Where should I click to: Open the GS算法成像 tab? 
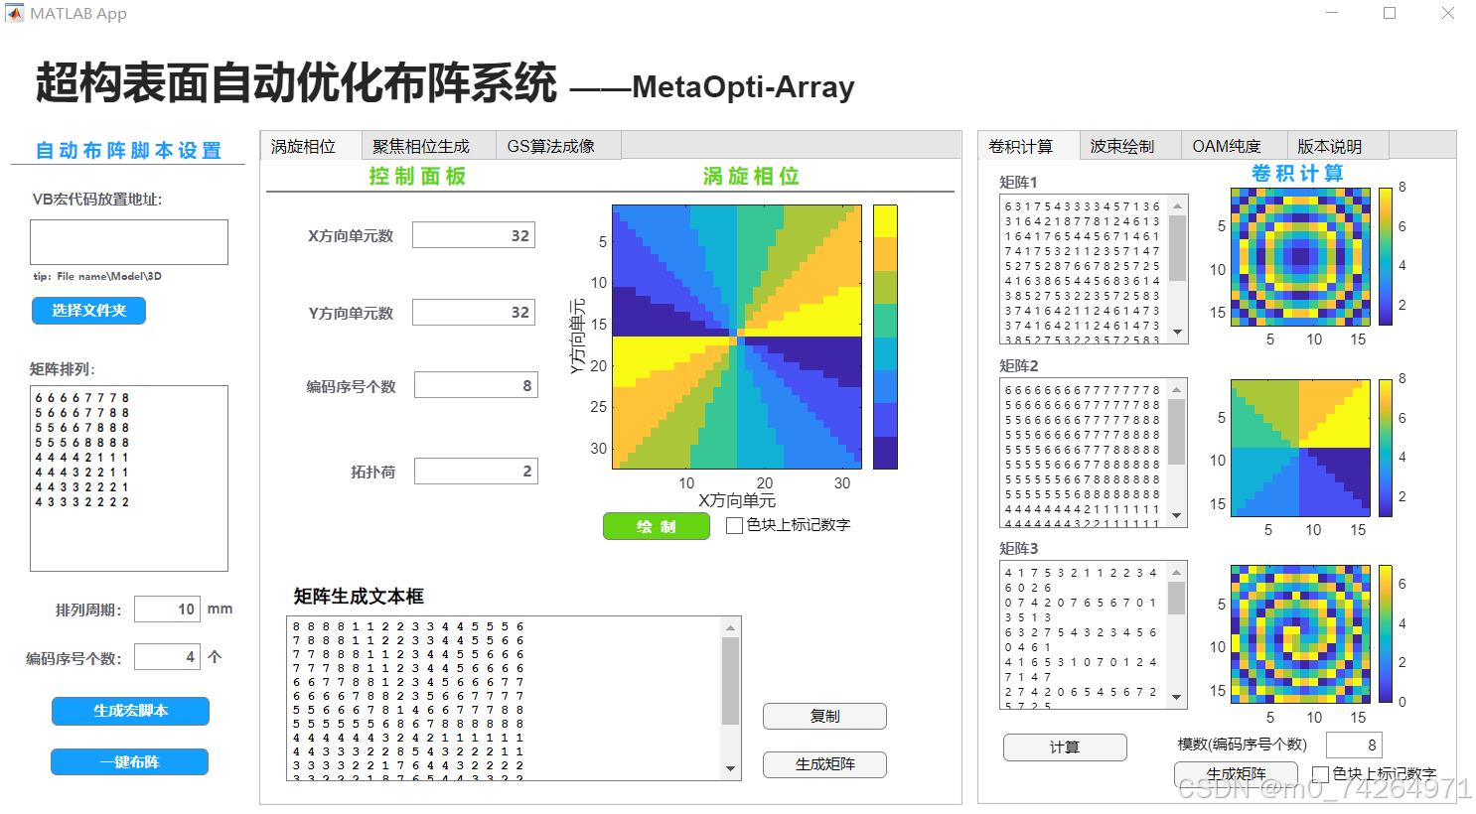pyautogui.click(x=557, y=146)
